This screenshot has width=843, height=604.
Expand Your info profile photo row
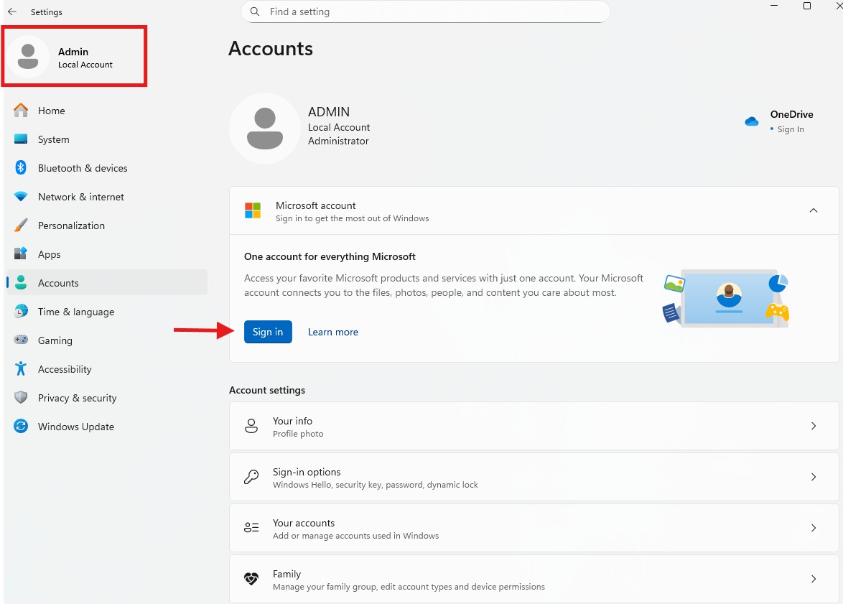point(813,426)
